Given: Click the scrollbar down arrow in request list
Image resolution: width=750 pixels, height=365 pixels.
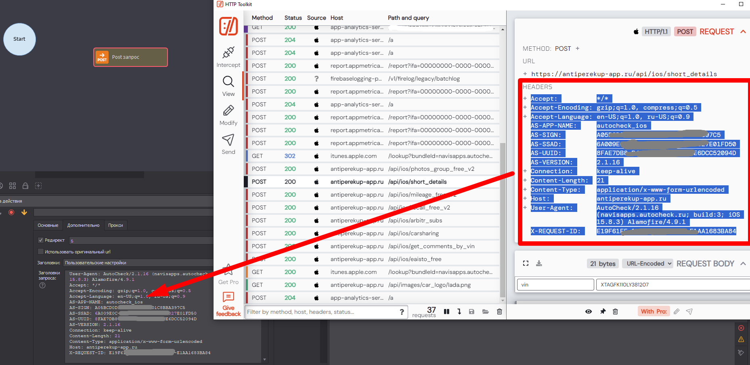Looking at the screenshot, I should [503, 301].
